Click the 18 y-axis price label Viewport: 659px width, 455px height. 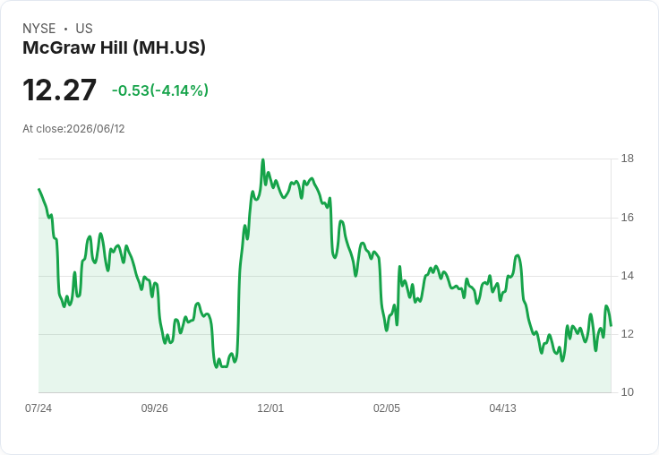(x=628, y=159)
